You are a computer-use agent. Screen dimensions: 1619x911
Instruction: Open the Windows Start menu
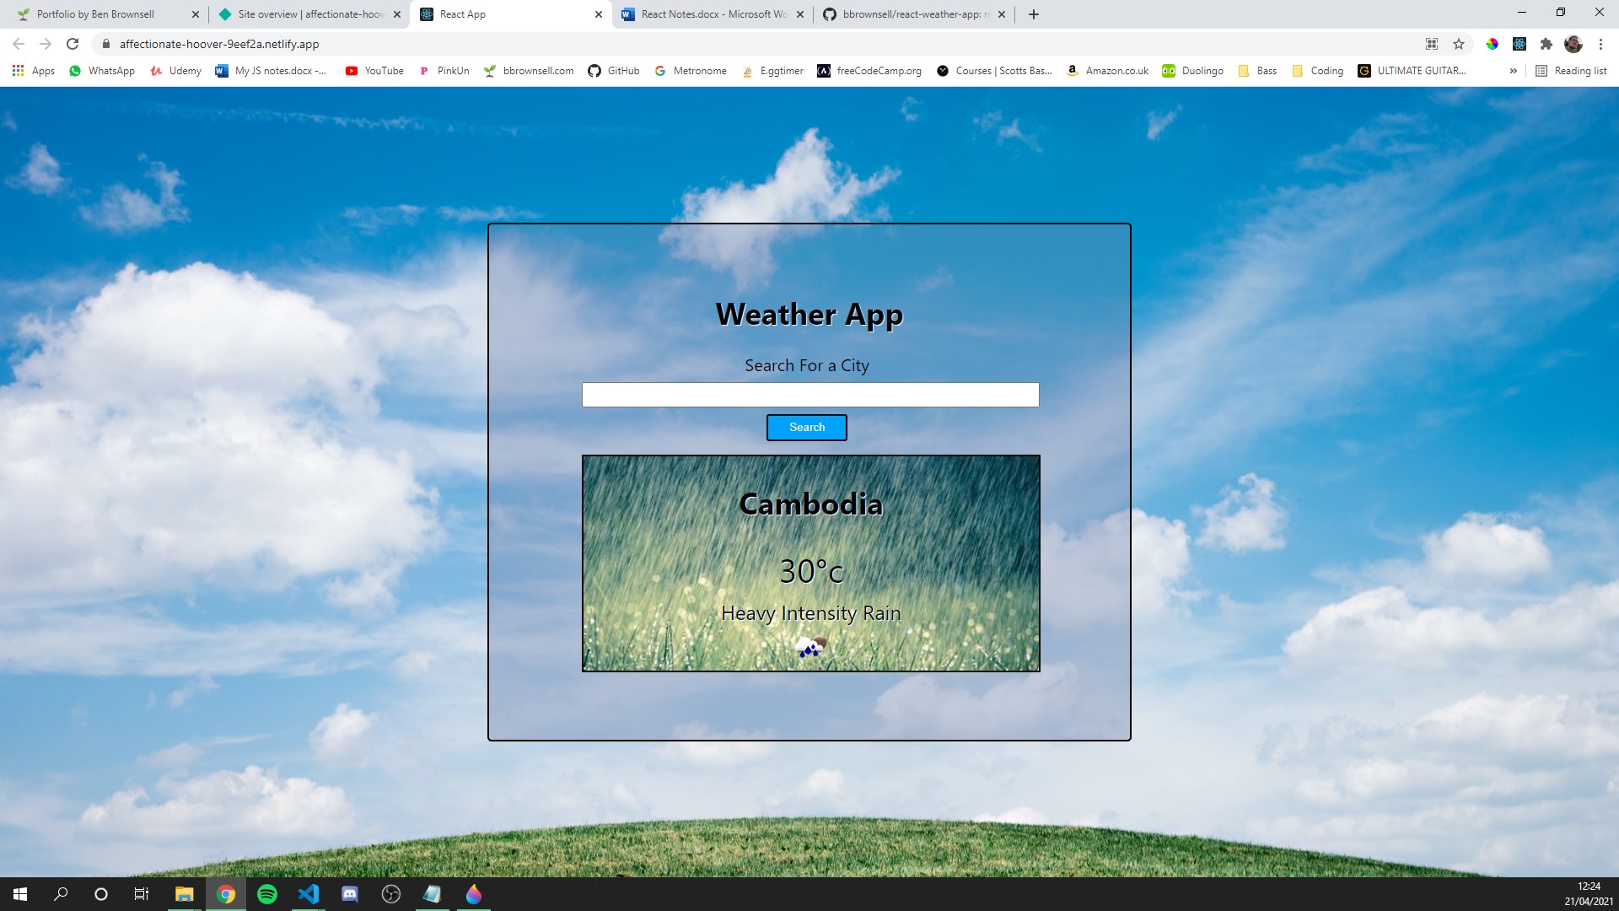click(20, 894)
